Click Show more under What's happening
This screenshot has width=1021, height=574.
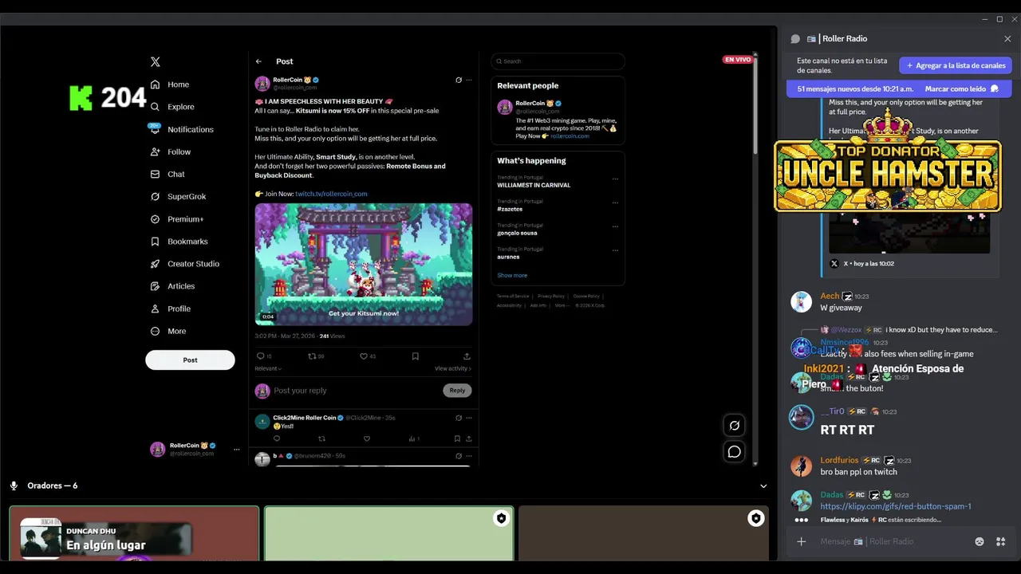[512, 275]
